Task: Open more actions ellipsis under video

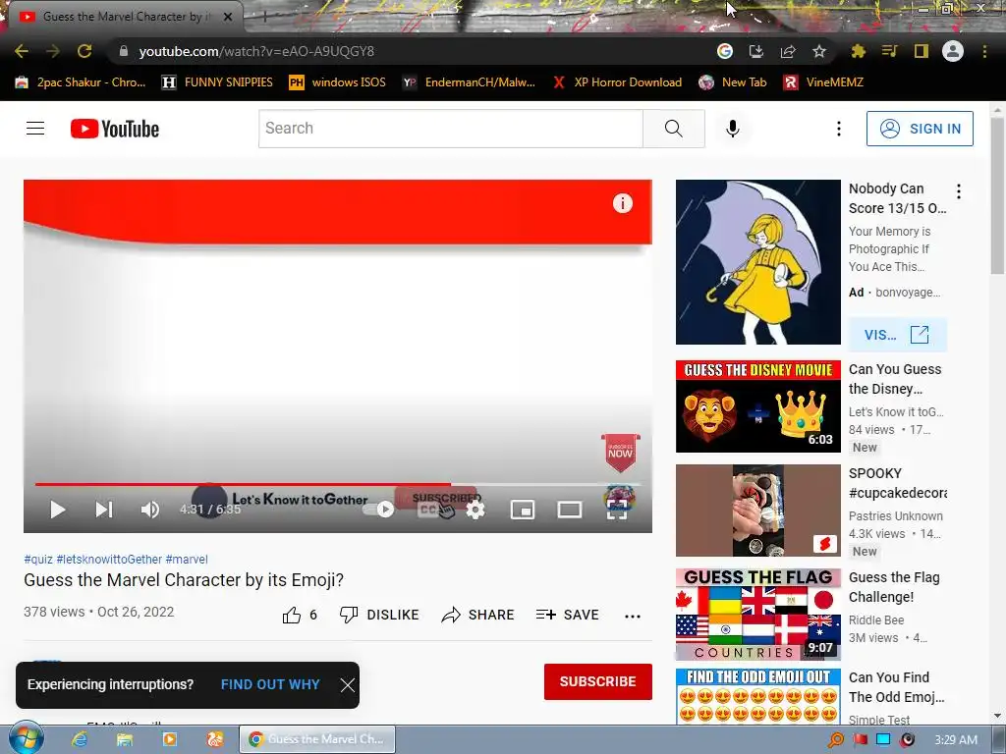Action: point(633,617)
